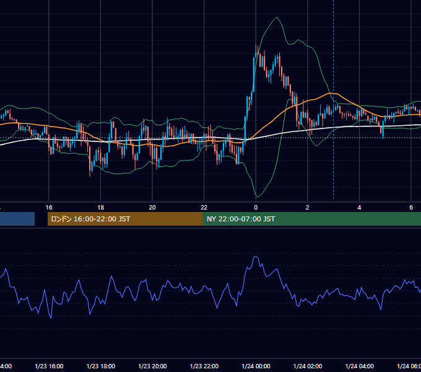421x372 pixels.
Task: Click the hour label 22 under price chart
Action: [x=204, y=208]
